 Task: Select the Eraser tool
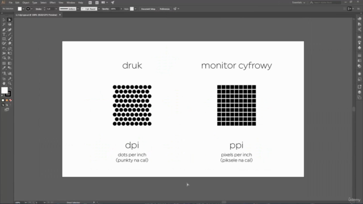[x=10, y=44]
